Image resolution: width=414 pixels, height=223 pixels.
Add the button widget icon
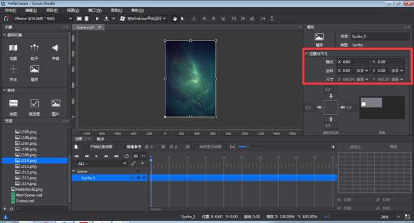click(13, 103)
